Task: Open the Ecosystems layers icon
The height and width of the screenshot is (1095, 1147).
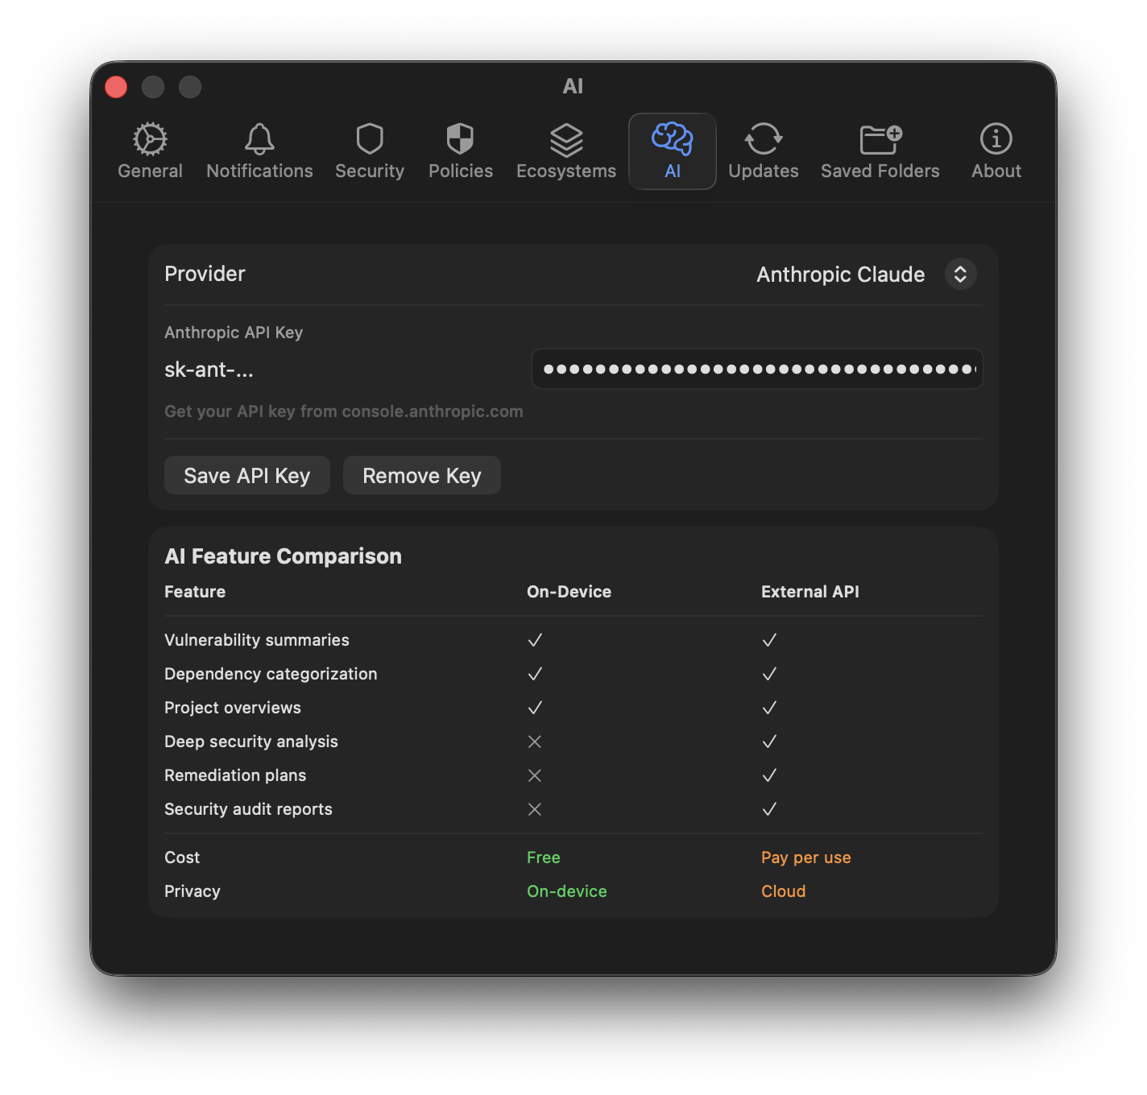Action: [566, 140]
